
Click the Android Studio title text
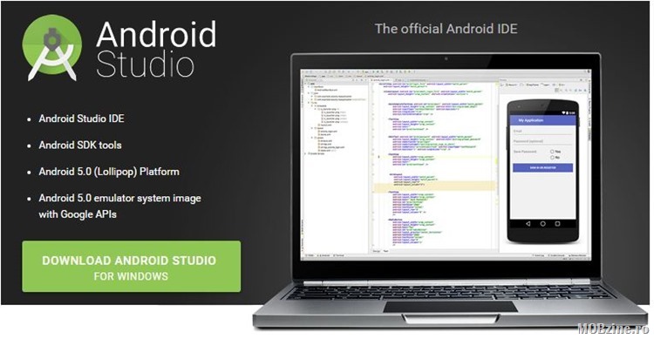[x=156, y=49]
